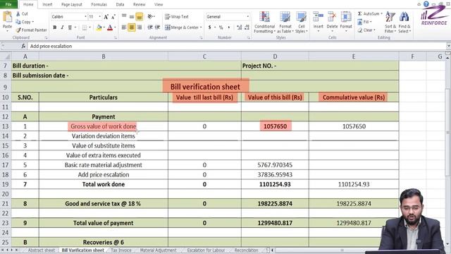The height and width of the screenshot is (254, 451).
Task: Toggle Wrap Text
Action: (x=177, y=17)
